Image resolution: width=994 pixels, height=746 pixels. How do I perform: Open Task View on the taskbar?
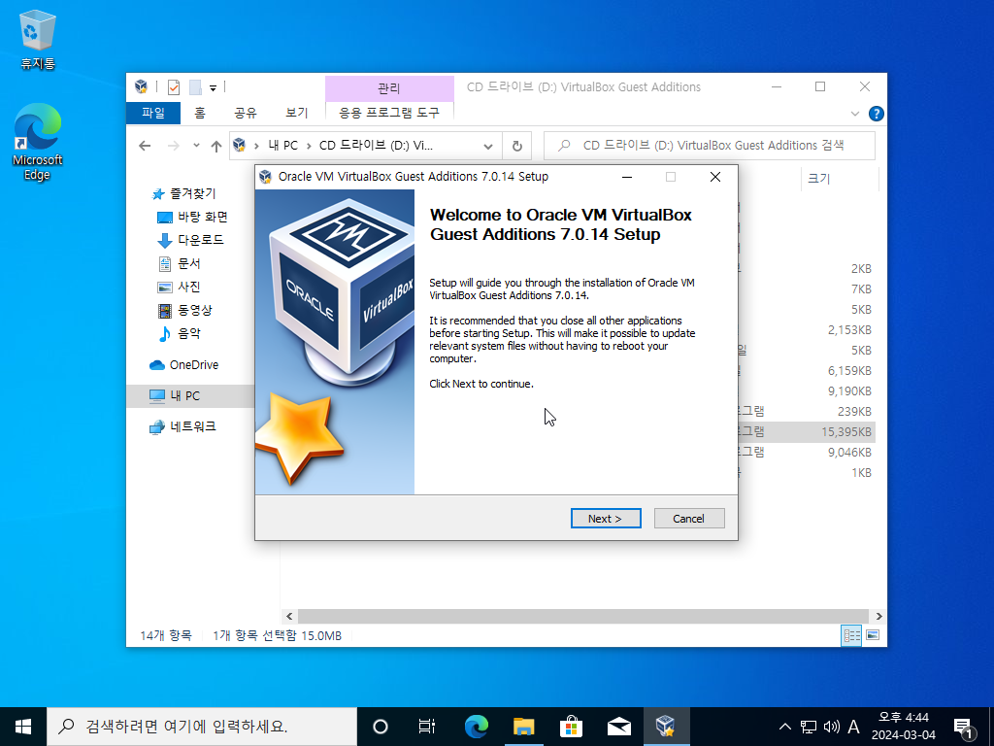pos(427,727)
